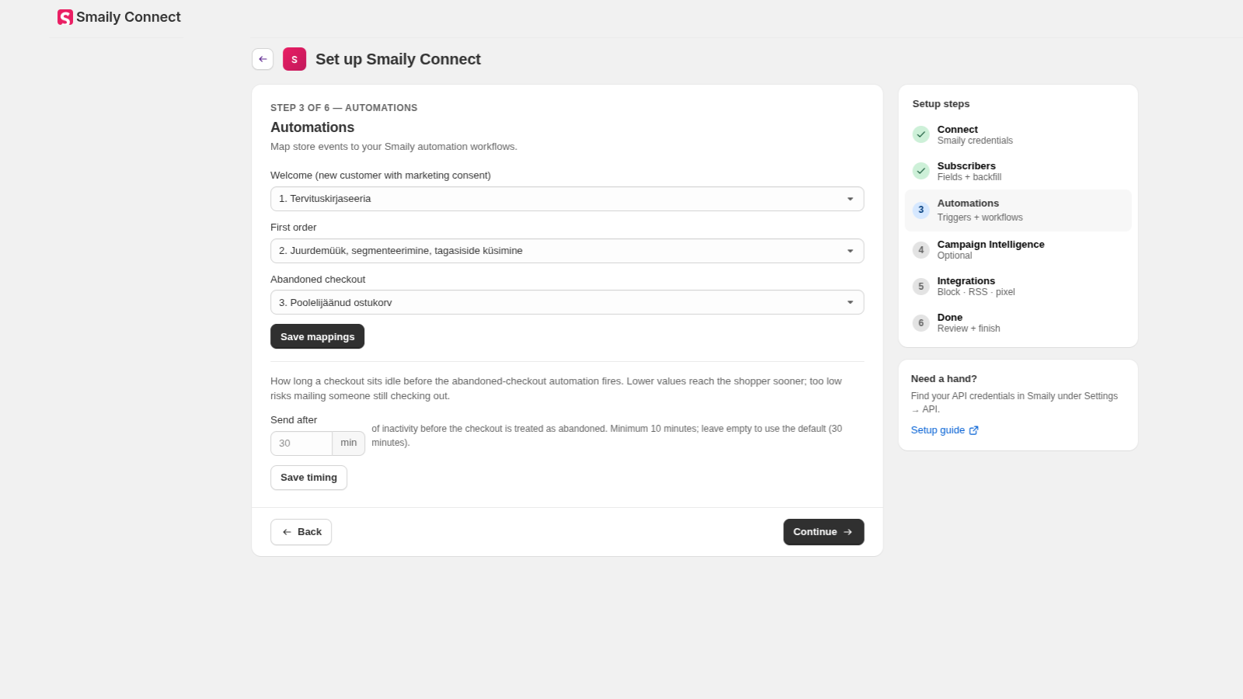This screenshot has width=1243, height=699.
Task: Click the back arrow button beside the title
Action: click(x=263, y=59)
